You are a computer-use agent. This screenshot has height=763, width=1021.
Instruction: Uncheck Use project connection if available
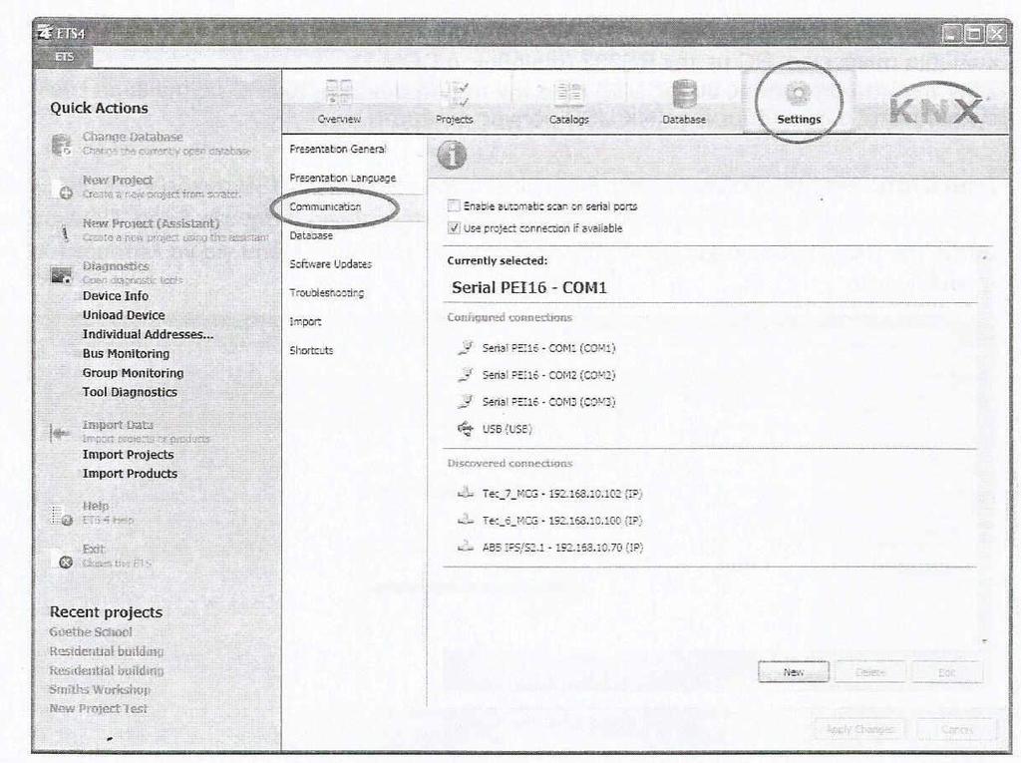click(454, 228)
